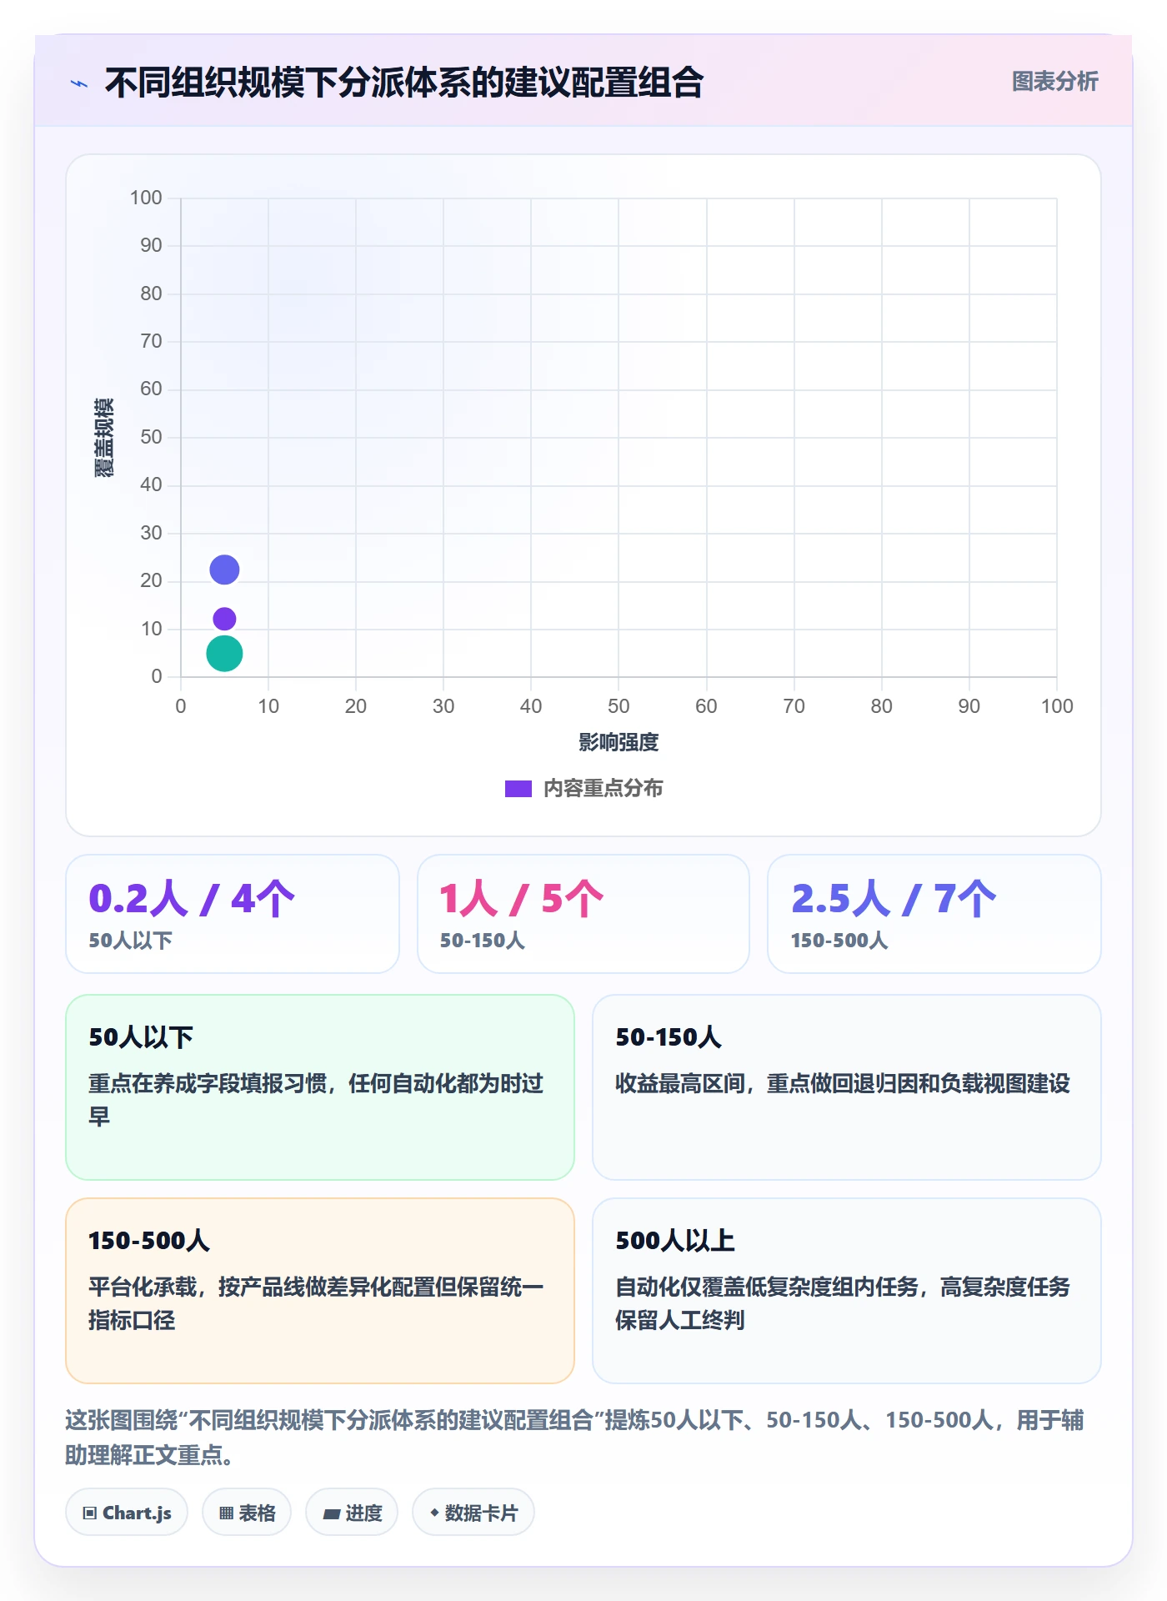The height and width of the screenshot is (1601, 1167).
Task: Select the 2.5人 / 7个 data card
Action: click(934, 914)
